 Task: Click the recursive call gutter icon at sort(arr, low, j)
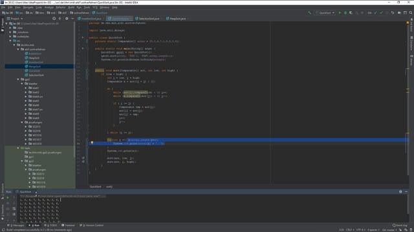tap(83, 159)
